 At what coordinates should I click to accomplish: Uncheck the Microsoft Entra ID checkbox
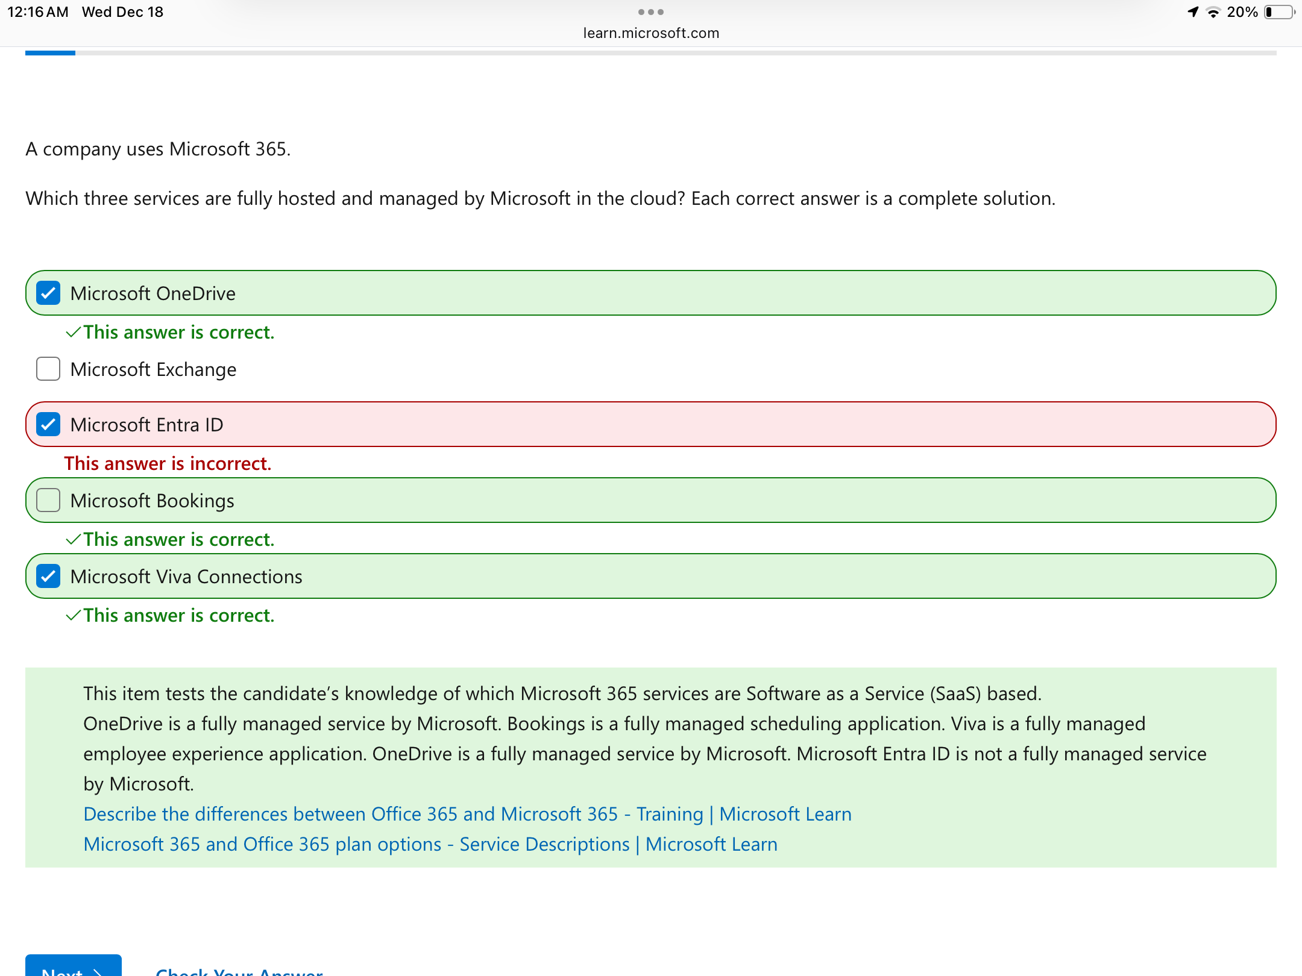[48, 425]
